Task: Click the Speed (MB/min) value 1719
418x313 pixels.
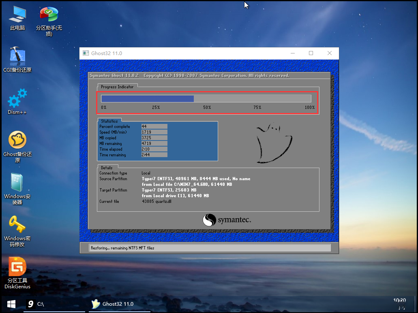Action: click(154, 132)
